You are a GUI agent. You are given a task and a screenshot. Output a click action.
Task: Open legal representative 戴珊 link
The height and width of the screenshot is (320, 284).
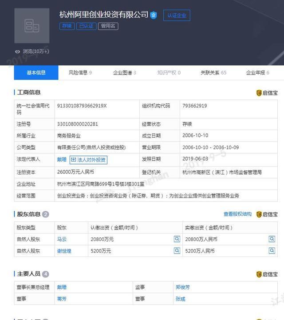click(x=62, y=160)
